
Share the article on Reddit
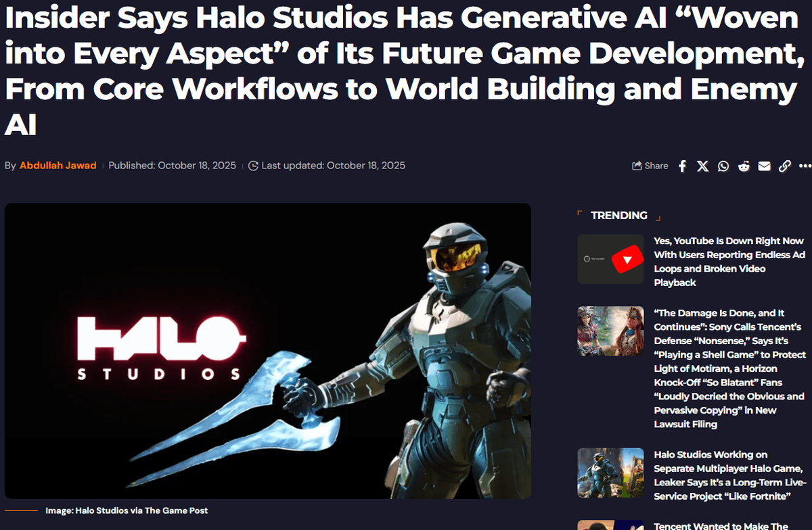[x=744, y=166]
